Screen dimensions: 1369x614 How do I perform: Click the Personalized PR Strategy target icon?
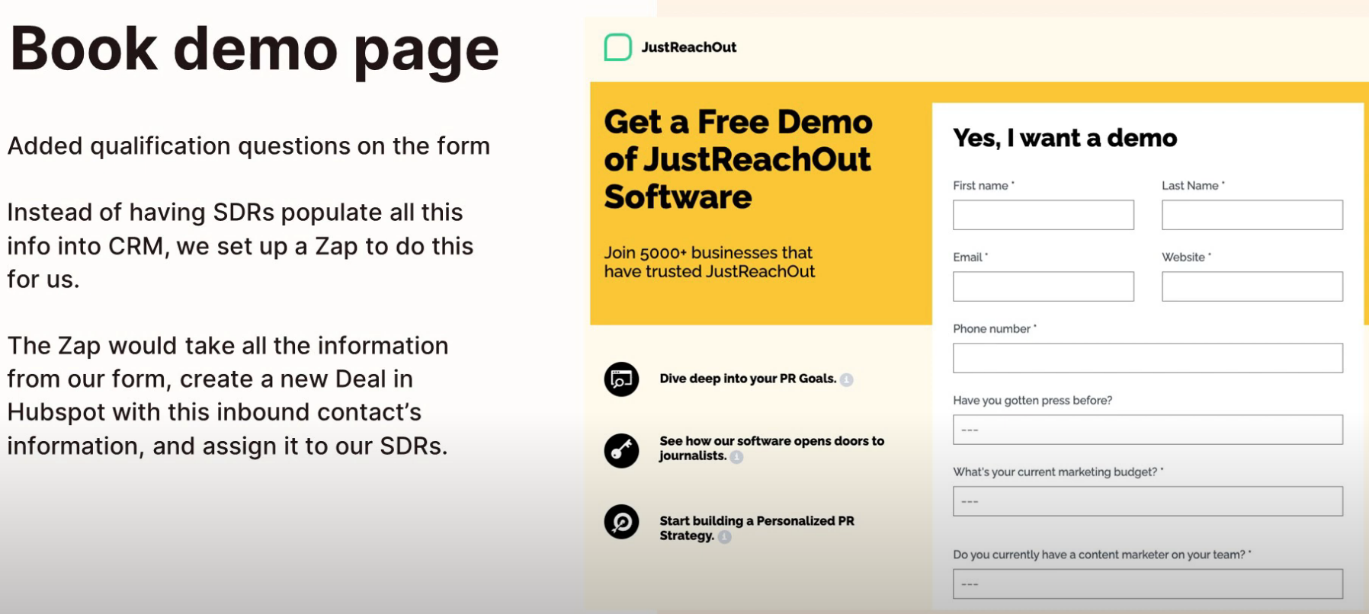(621, 522)
